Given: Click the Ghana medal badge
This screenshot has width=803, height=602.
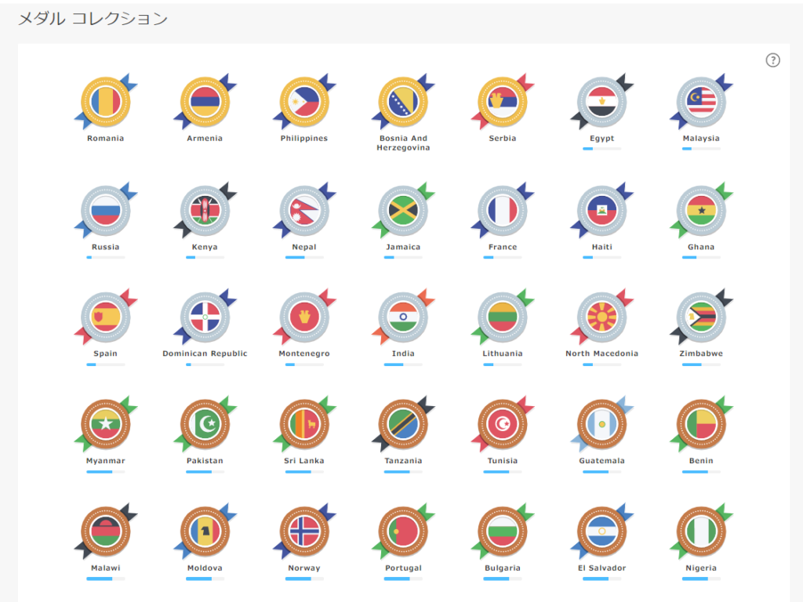Looking at the screenshot, I should [701, 210].
